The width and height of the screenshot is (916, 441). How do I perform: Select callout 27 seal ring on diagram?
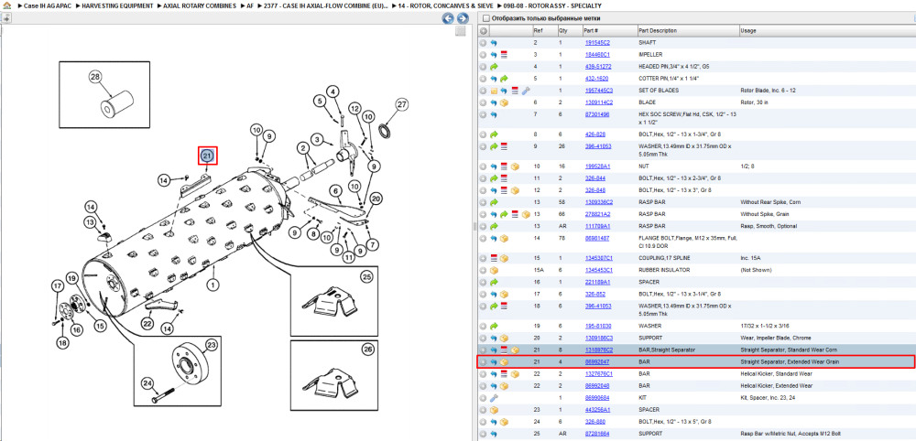[402, 105]
